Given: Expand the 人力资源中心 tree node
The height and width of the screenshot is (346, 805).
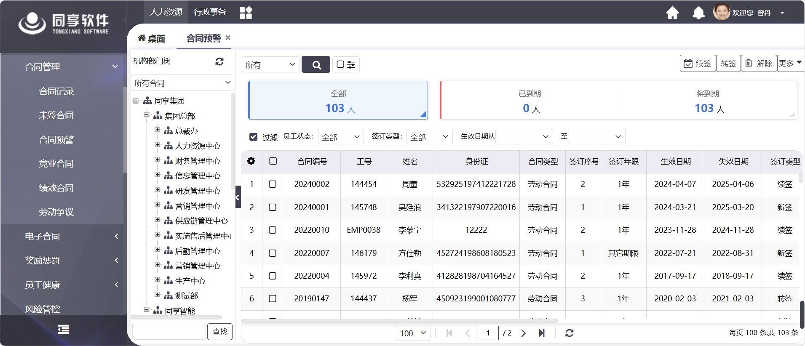Looking at the screenshot, I should (157, 145).
